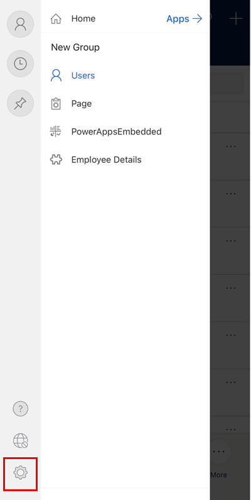
Task: Select the New Group heading
Action: [75, 47]
